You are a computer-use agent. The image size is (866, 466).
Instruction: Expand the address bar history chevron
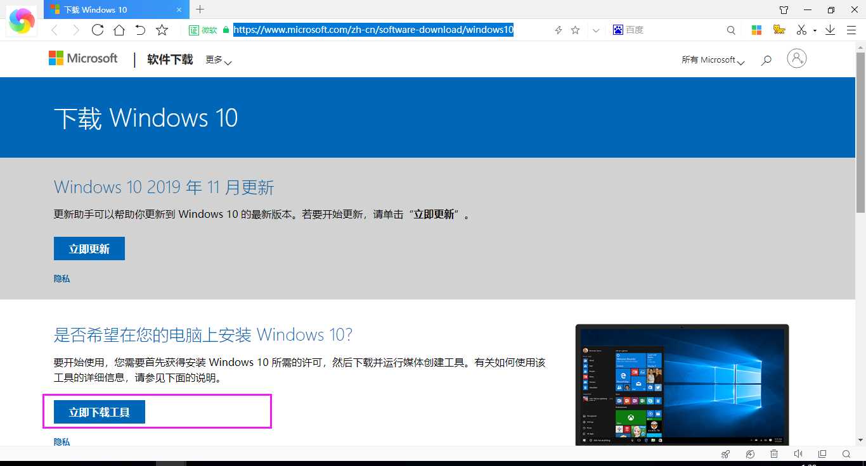click(x=596, y=30)
